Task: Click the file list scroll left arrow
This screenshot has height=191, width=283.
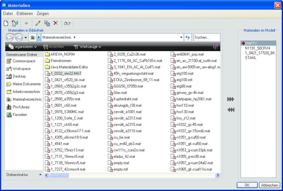Action: pyautogui.click(x=47, y=175)
